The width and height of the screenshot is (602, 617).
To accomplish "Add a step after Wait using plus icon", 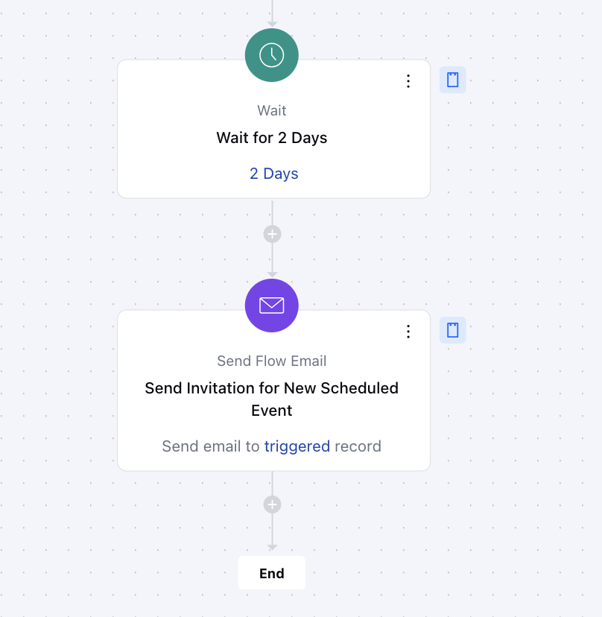I will (272, 234).
